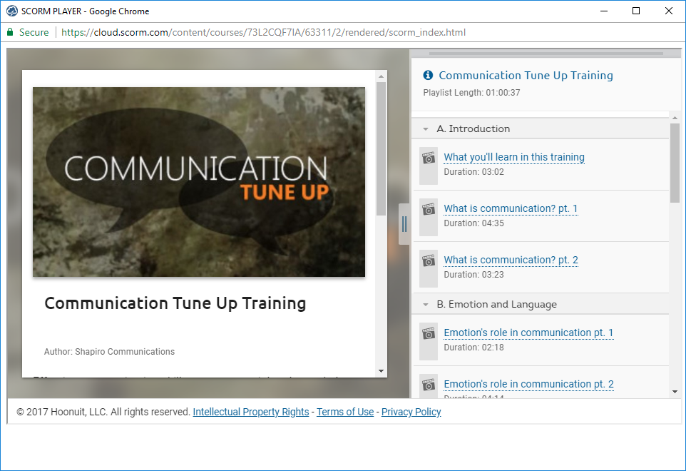Open What is communication? pt. 2
Viewport: 686px width, 471px height.
point(511,260)
